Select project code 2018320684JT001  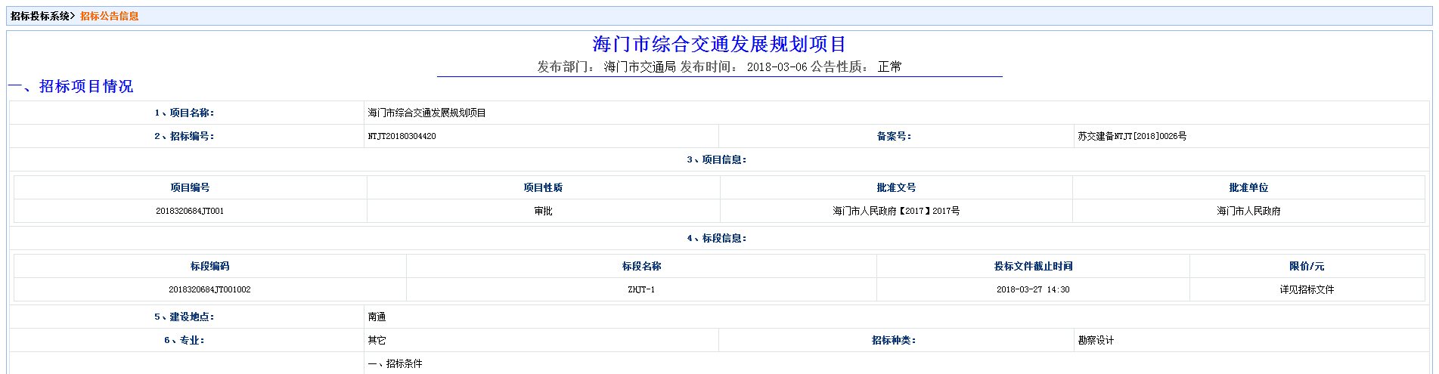pos(190,211)
